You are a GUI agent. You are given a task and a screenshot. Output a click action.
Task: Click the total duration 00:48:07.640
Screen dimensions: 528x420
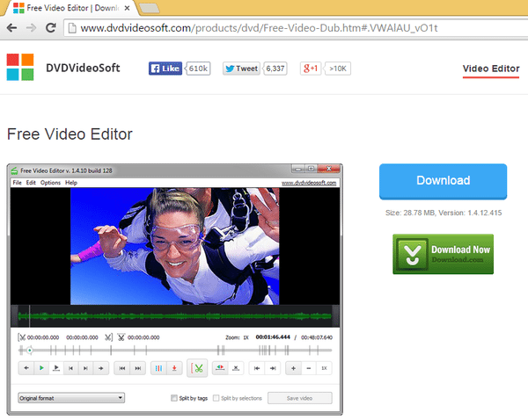[x=317, y=337]
